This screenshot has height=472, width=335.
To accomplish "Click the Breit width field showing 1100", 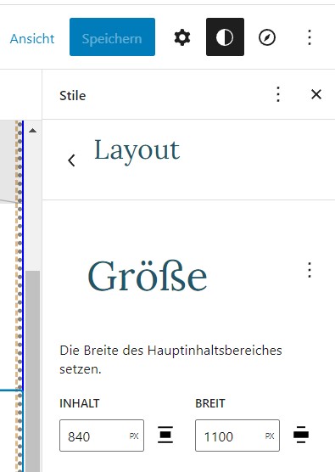I will click(237, 435).
